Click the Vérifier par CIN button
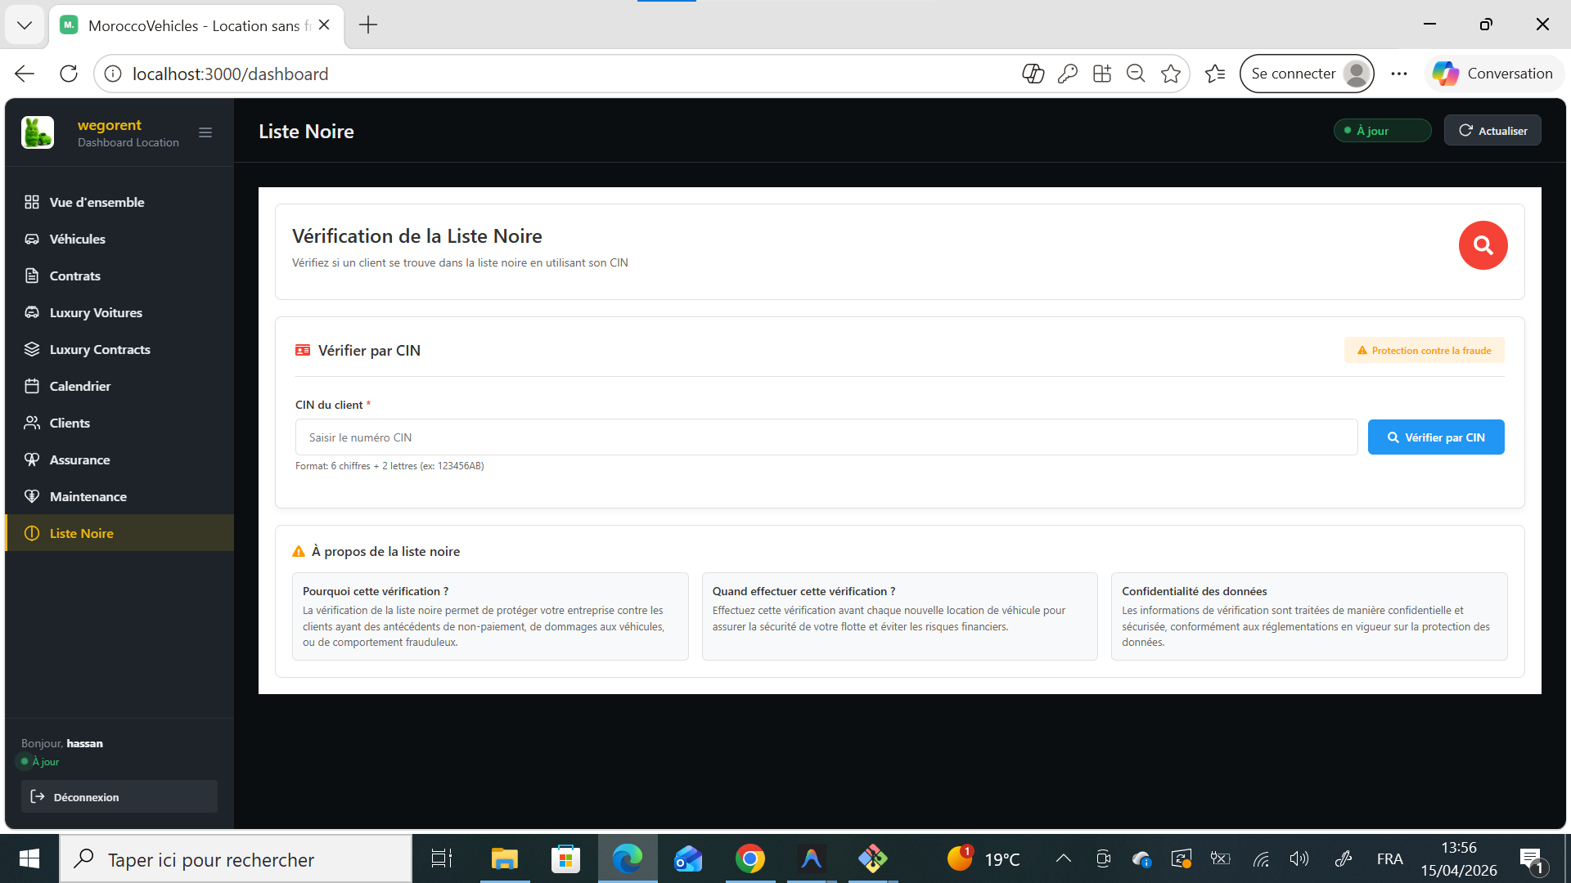Screen dimensions: 1571x883 pyautogui.click(x=1435, y=437)
